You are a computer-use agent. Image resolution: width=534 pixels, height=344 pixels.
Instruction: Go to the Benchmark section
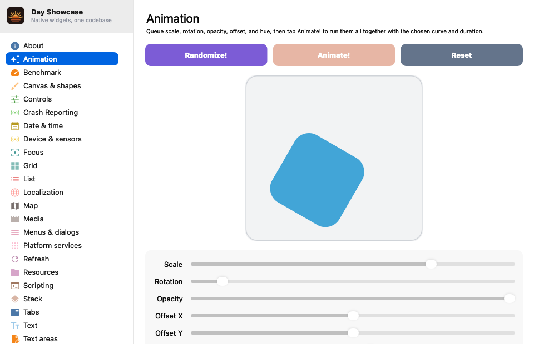tap(62, 72)
